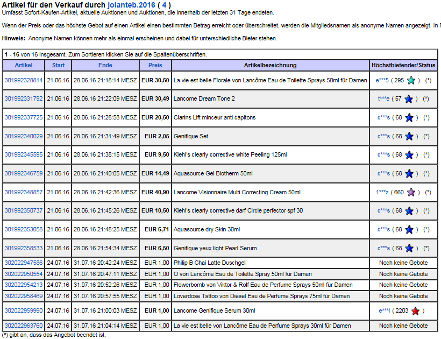The width and height of the screenshot is (441, 339).
Task: Open article 301992331792
Action: tap(24, 99)
